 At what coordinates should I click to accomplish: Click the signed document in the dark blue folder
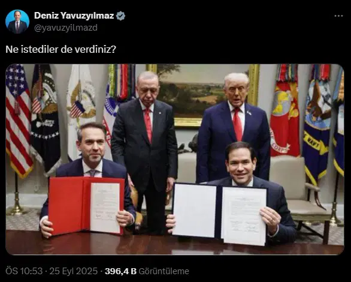point(244,216)
